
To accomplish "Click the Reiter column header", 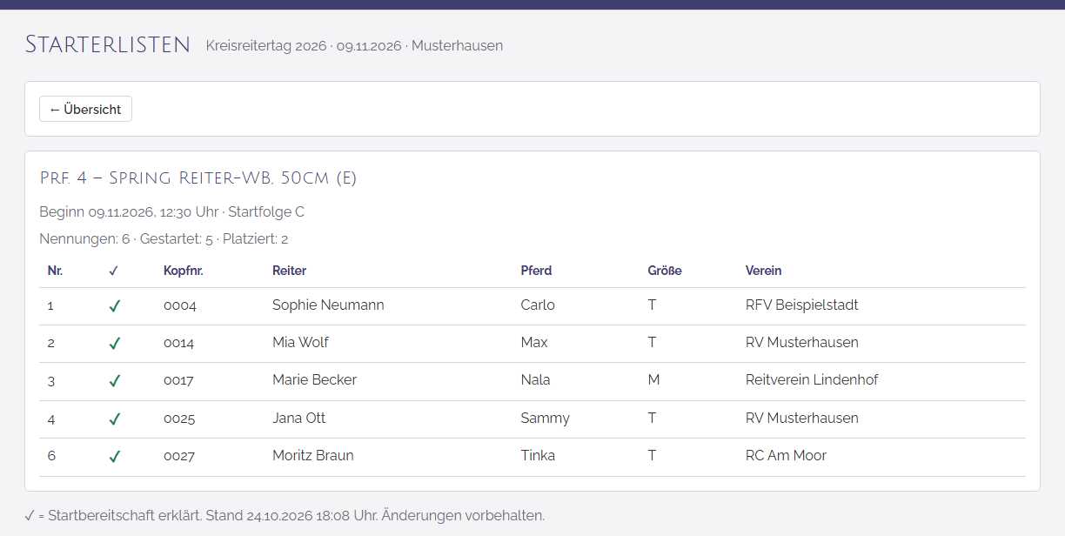I will coord(289,271).
